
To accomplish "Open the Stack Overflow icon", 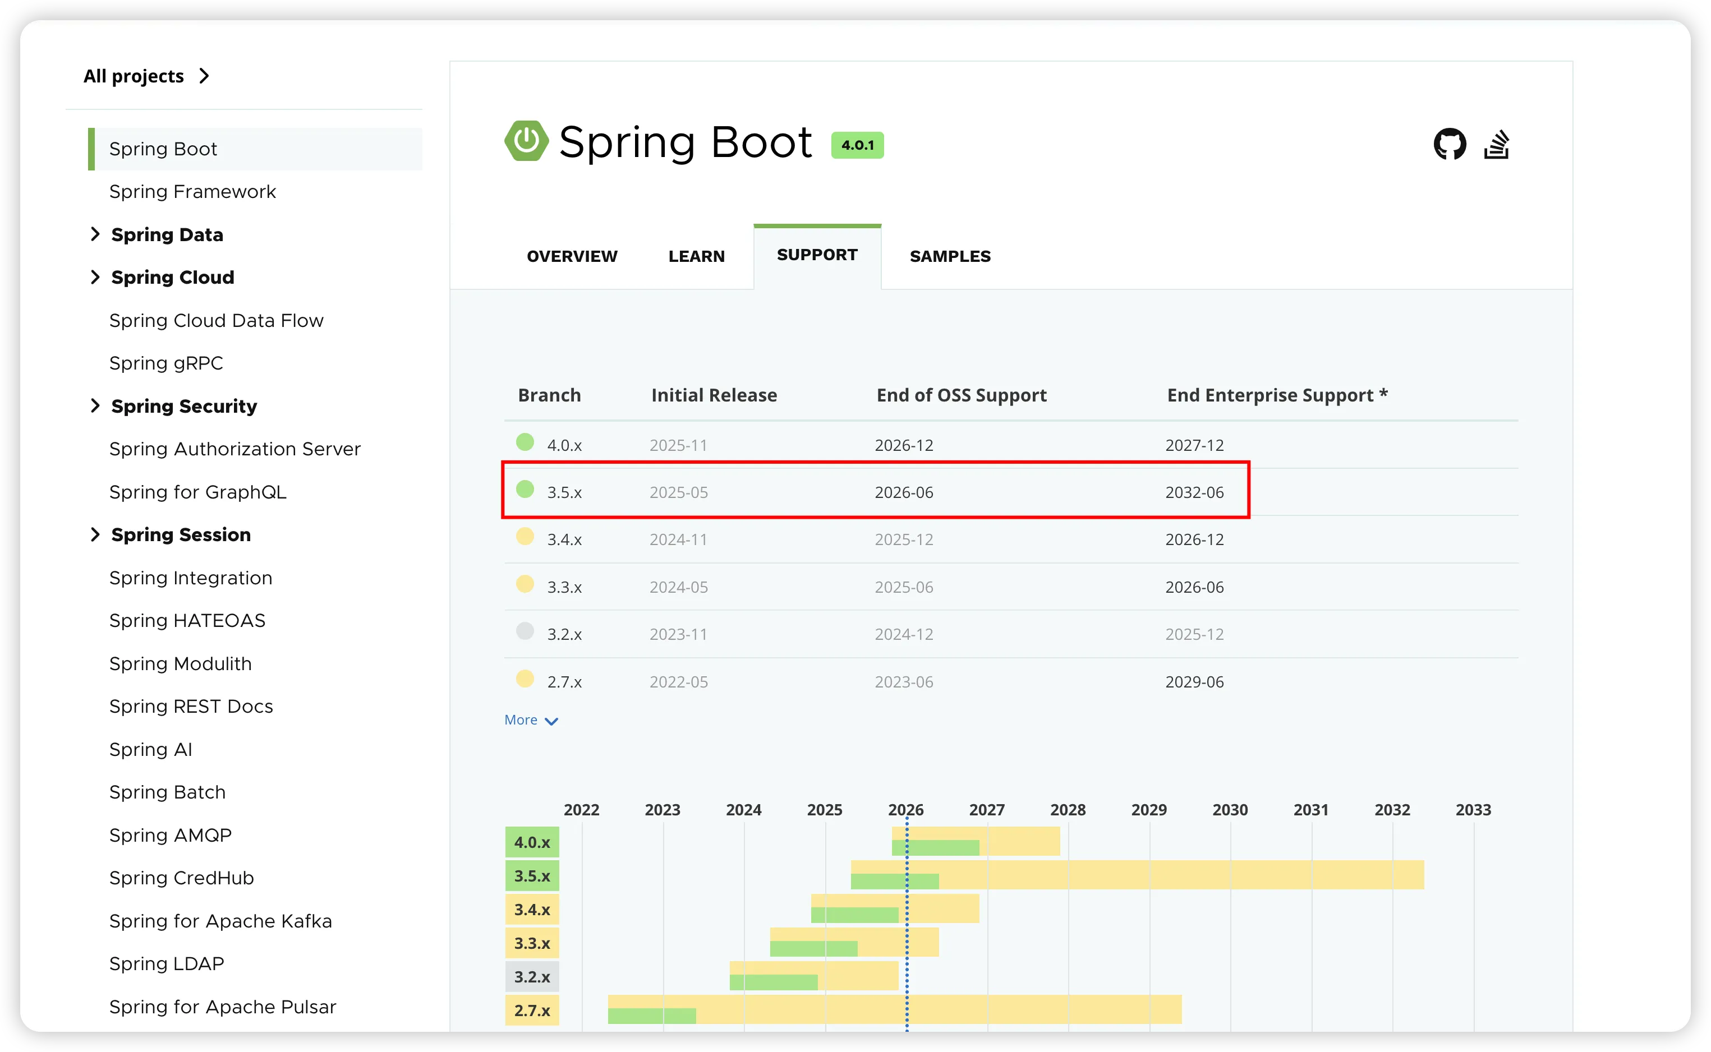I will [x=1496, y=144].
